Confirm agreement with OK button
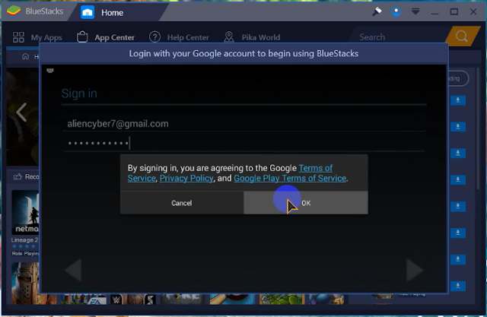The width and height of the screenshot is (487, 317). tap(306, 203)
